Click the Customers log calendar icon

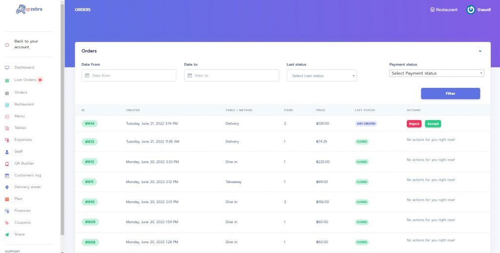(x=7, y=175)
